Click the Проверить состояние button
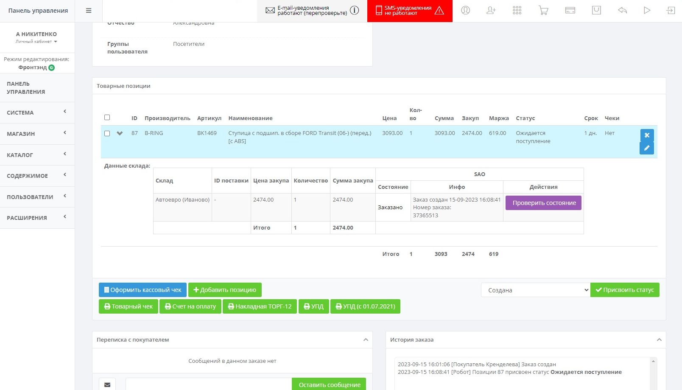The width and height of the screenshot is (682, 390). click(x=543, y=203)
